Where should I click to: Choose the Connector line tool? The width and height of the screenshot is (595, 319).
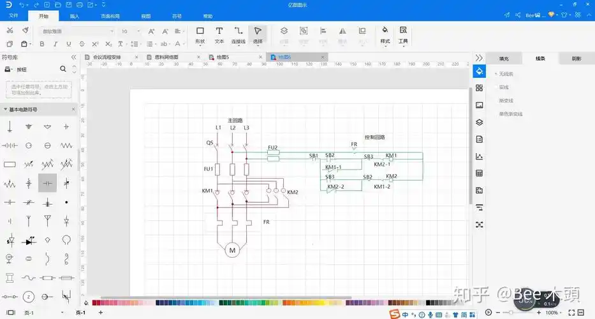(x=238, y=34)
